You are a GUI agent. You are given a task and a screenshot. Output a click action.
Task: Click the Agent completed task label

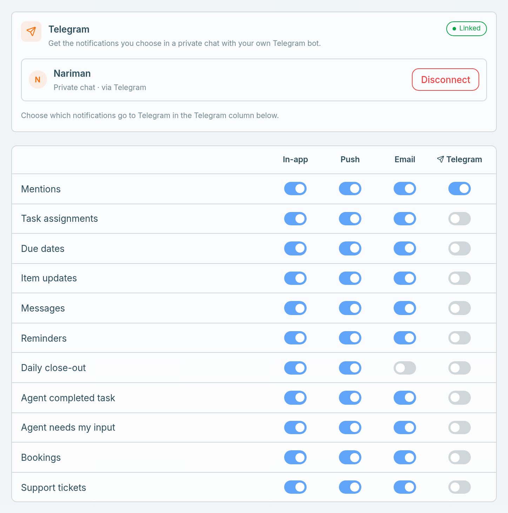coord(68,398)
